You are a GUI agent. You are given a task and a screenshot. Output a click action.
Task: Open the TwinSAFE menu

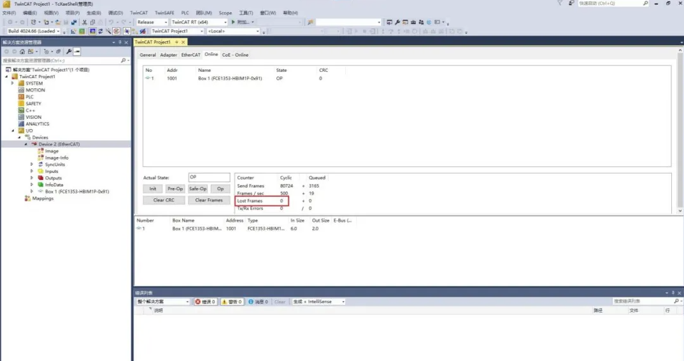pos(164,13)
